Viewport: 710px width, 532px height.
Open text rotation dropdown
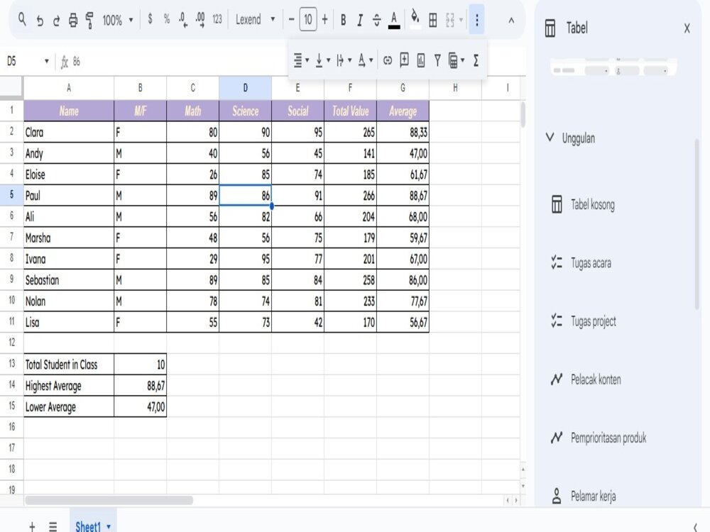[365, 60]
